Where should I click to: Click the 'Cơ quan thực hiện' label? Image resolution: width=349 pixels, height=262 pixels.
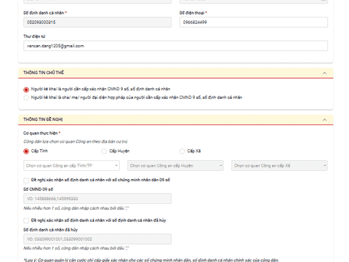(x=41, y=133)
